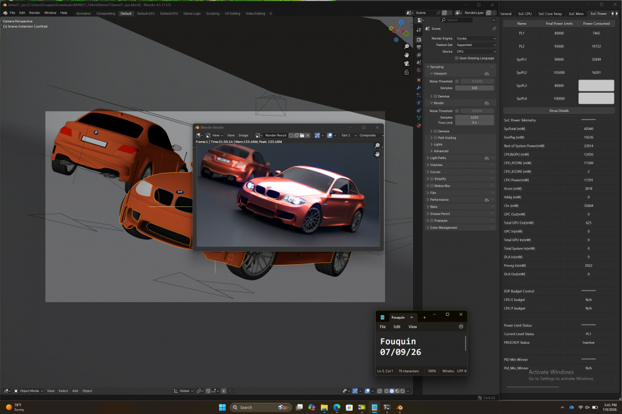Select the zoom magnifier in 3D viewport
The image size is (622, 414).
pos(407,47)
